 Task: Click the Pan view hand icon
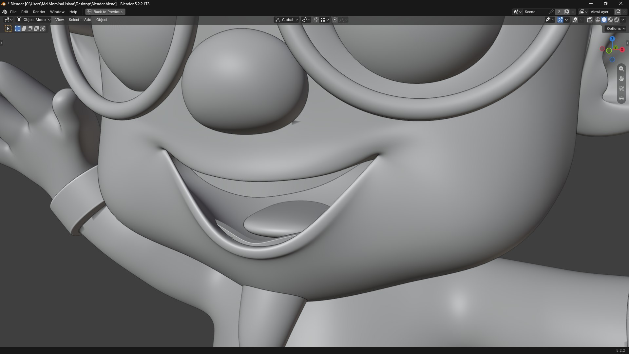click(x=621, y=79)
